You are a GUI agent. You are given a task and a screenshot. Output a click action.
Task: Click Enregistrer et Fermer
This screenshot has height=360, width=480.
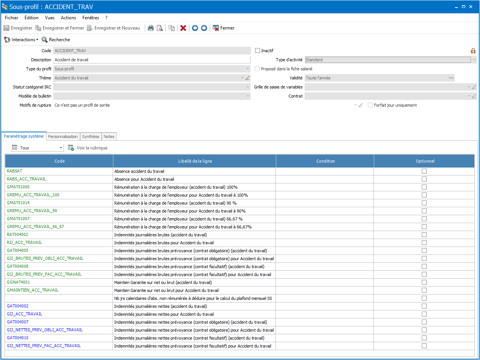point(60,28)
